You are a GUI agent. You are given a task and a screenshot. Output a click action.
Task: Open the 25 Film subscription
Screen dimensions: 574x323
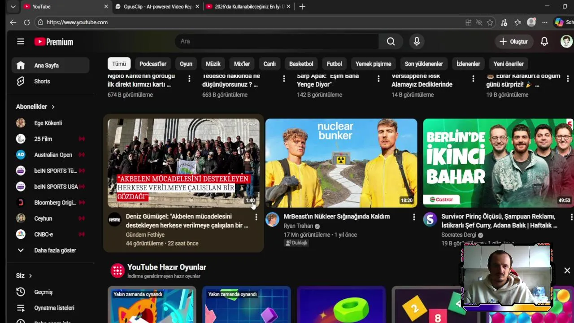(x=50, y=139)
